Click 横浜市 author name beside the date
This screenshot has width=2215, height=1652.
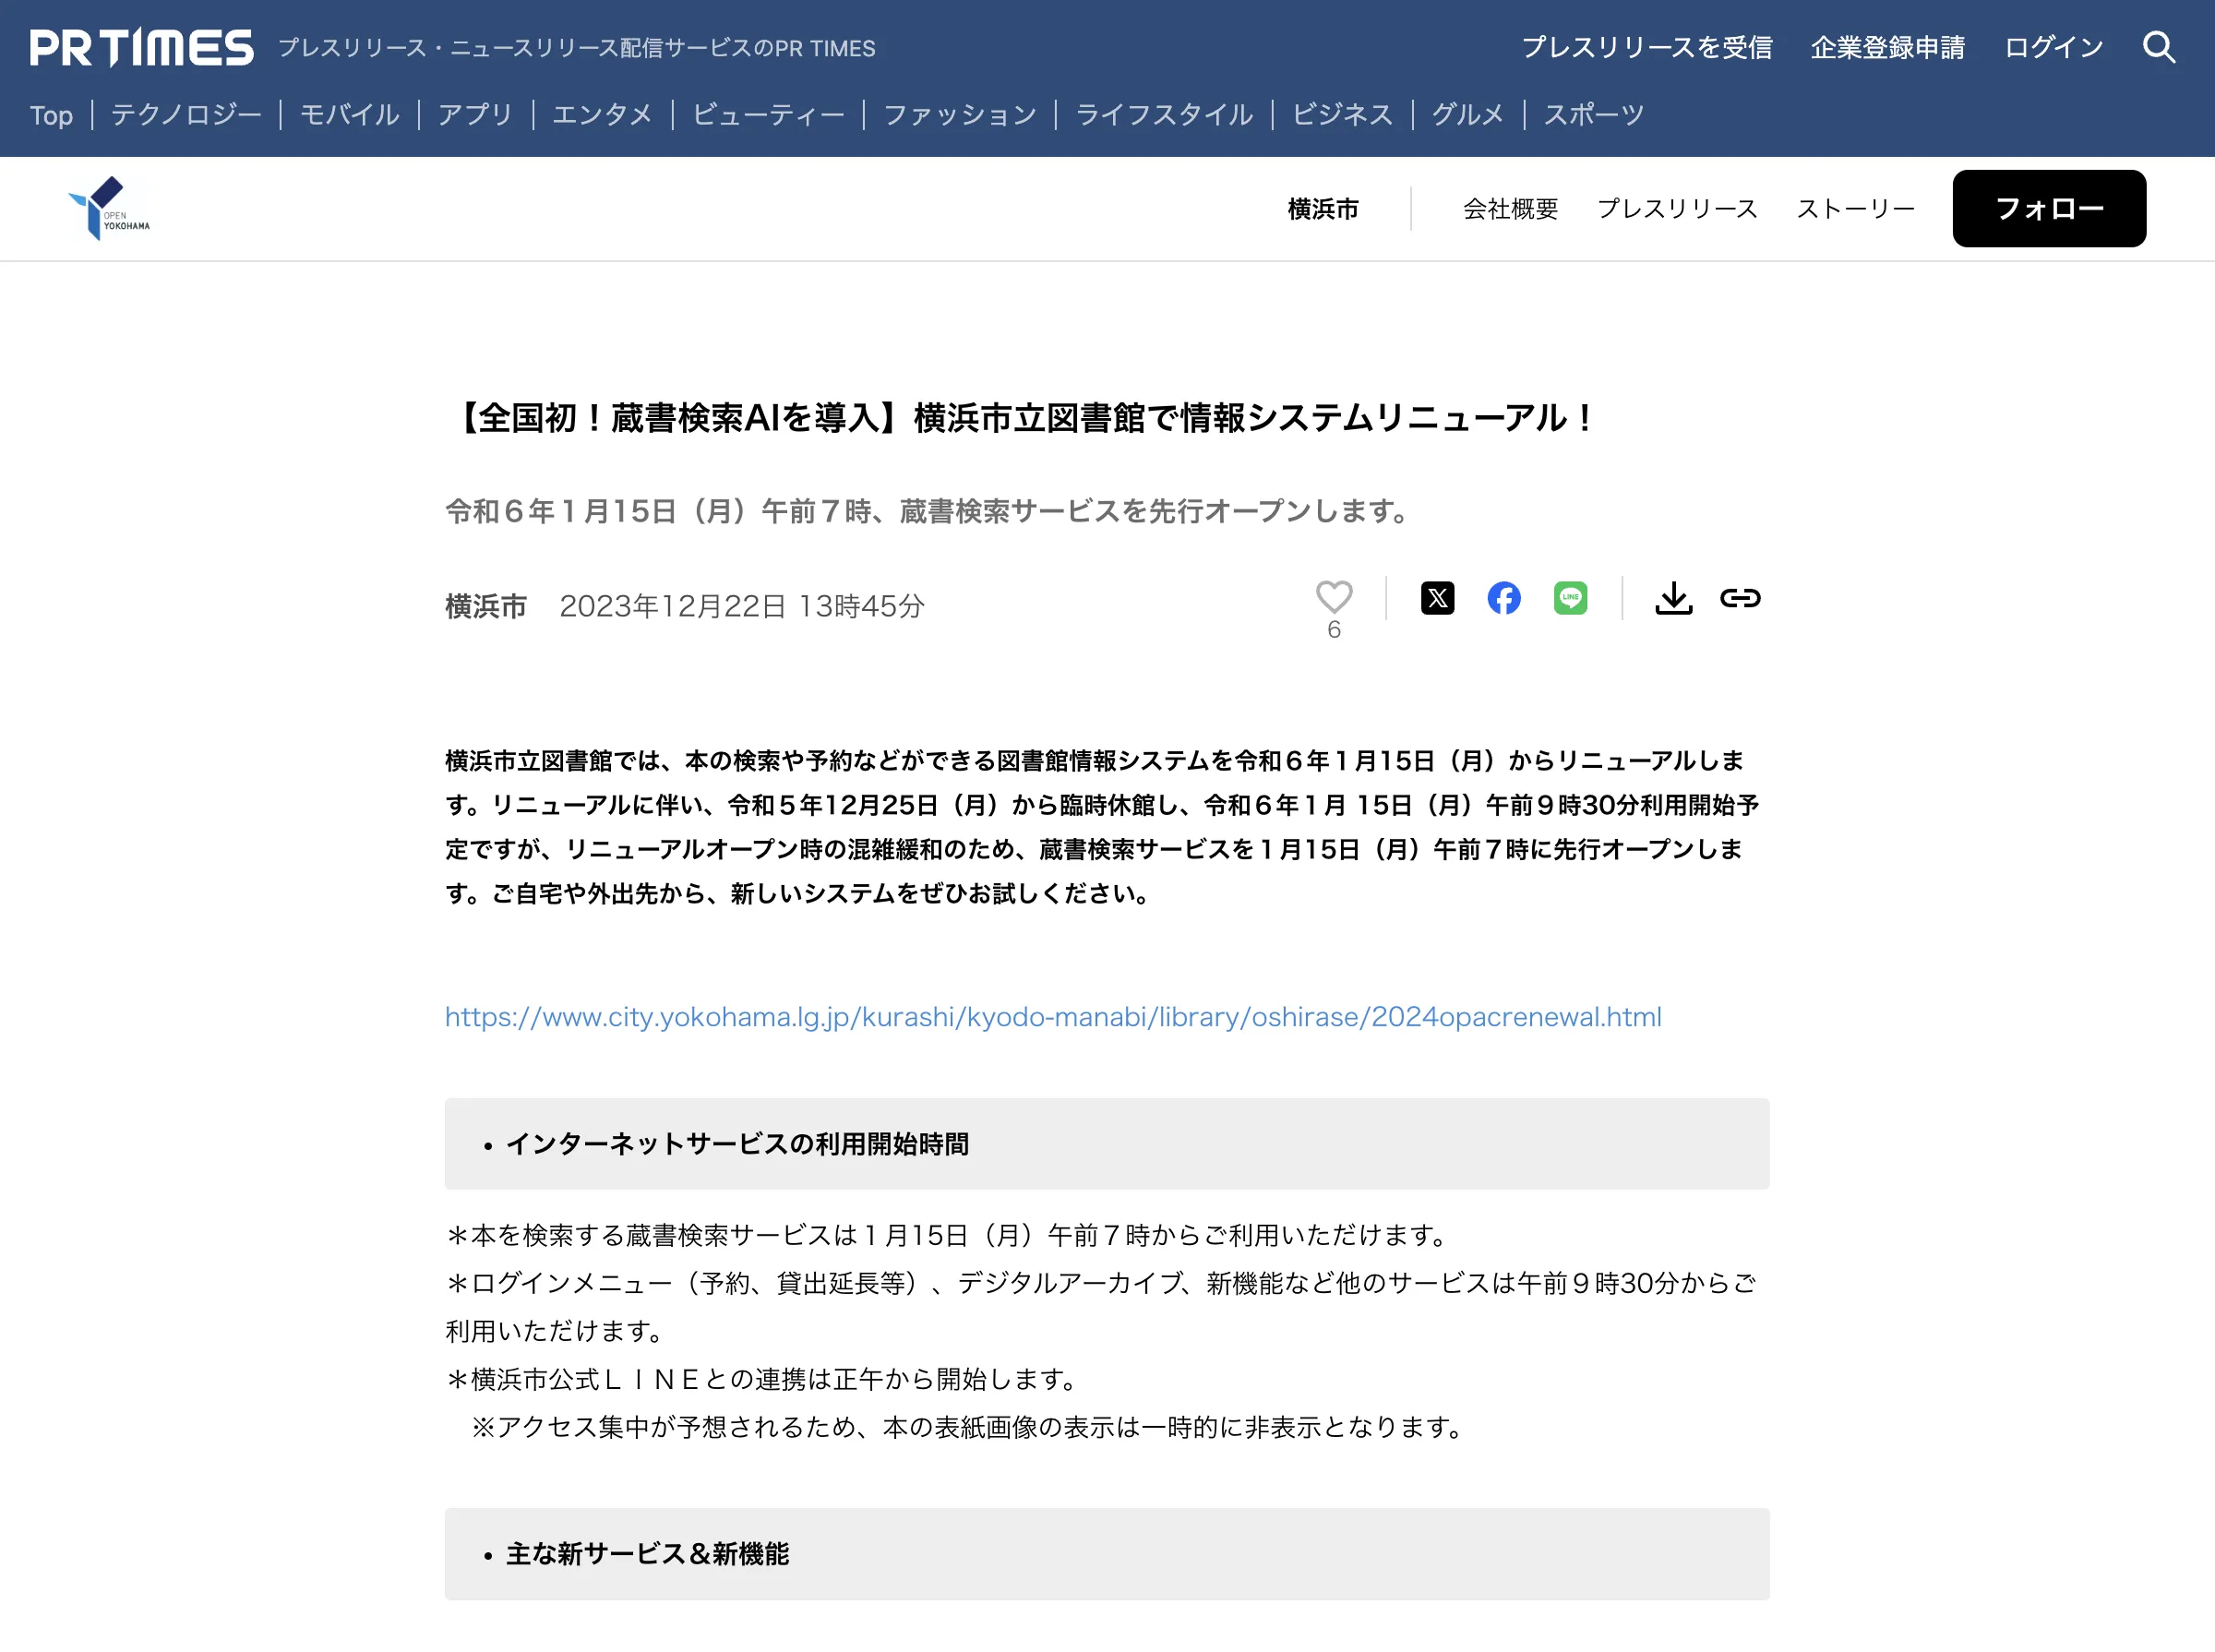point(486,606)
